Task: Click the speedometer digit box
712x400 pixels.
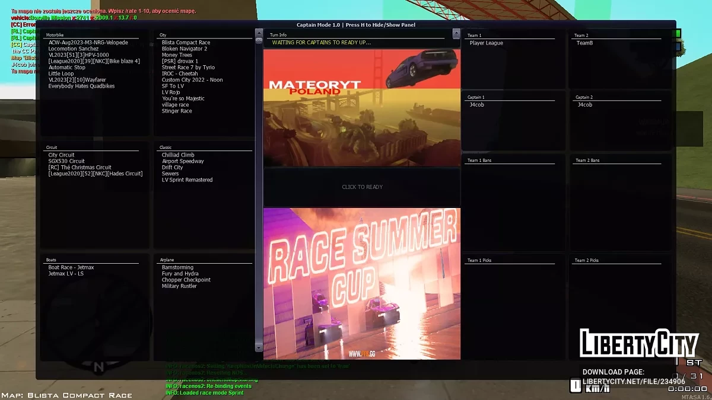Action: (575, 386)
